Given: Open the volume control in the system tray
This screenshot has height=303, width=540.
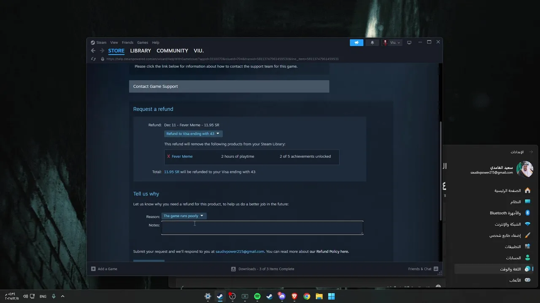Looking at the screenshot, I should tap(25, 296).
